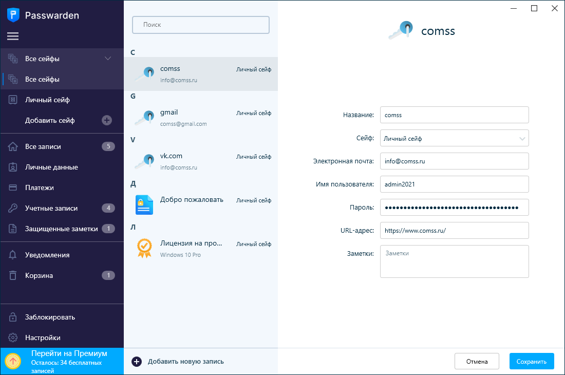
Task: Select Личный сейф in sidebar
Action: (x=62, y=100)
